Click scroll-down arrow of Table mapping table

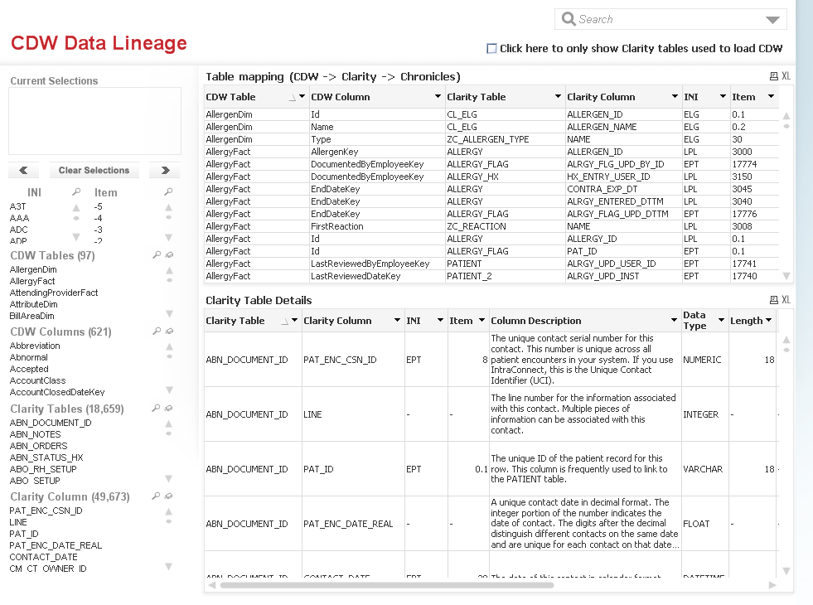(x=786, y=276)
